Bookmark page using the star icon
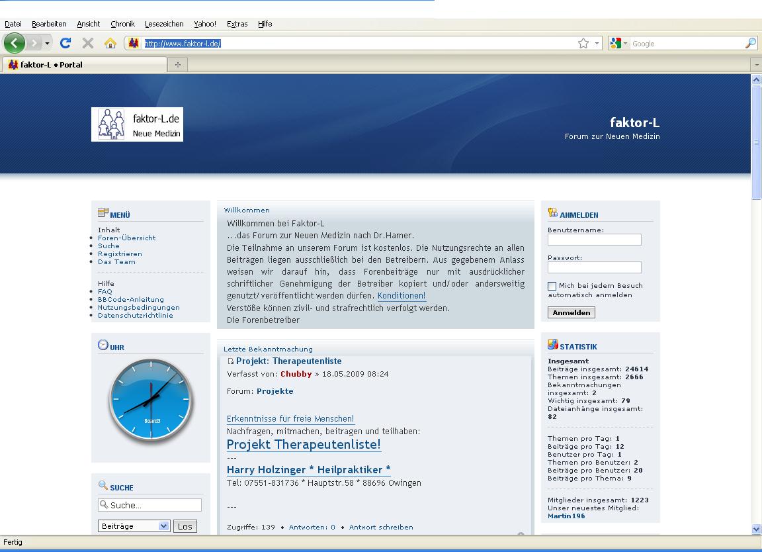 click(583, 43)
